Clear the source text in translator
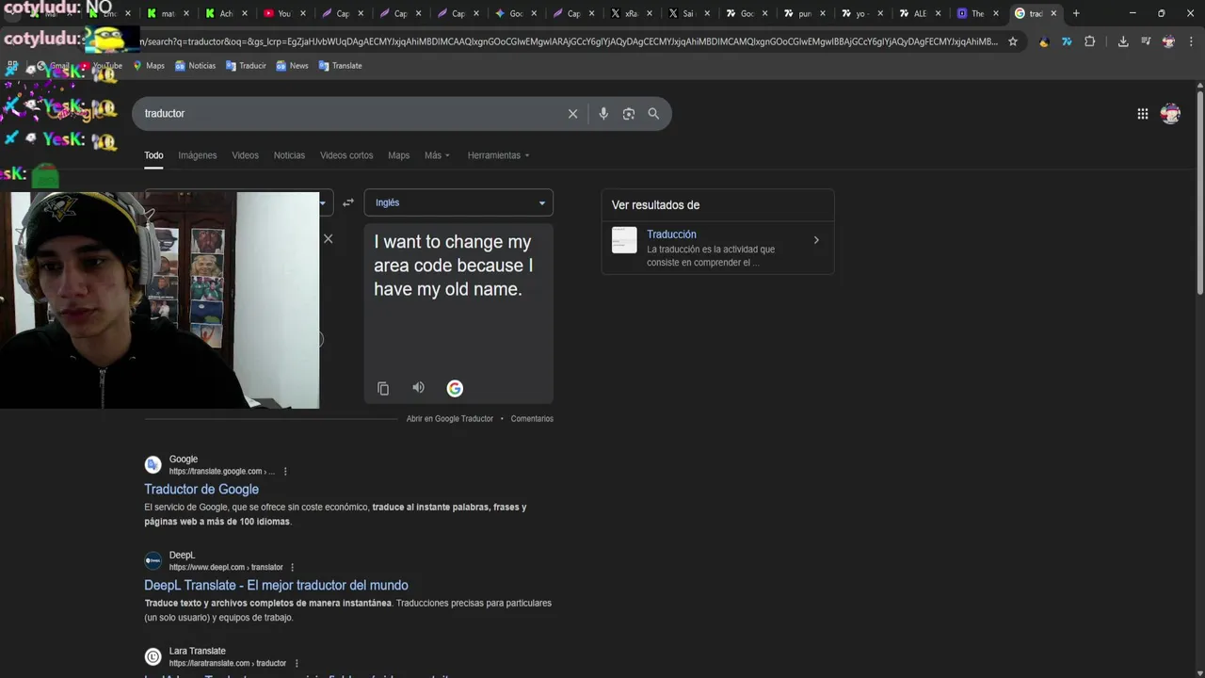This screenshot has height=678, width=1205. pyautogui.click(x=328, y=239)
